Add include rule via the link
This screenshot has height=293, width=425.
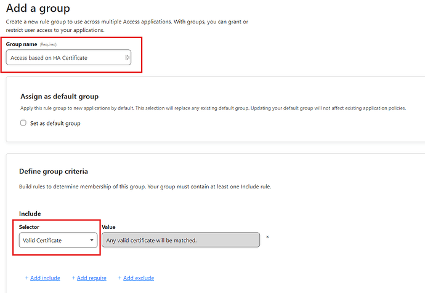45,278
